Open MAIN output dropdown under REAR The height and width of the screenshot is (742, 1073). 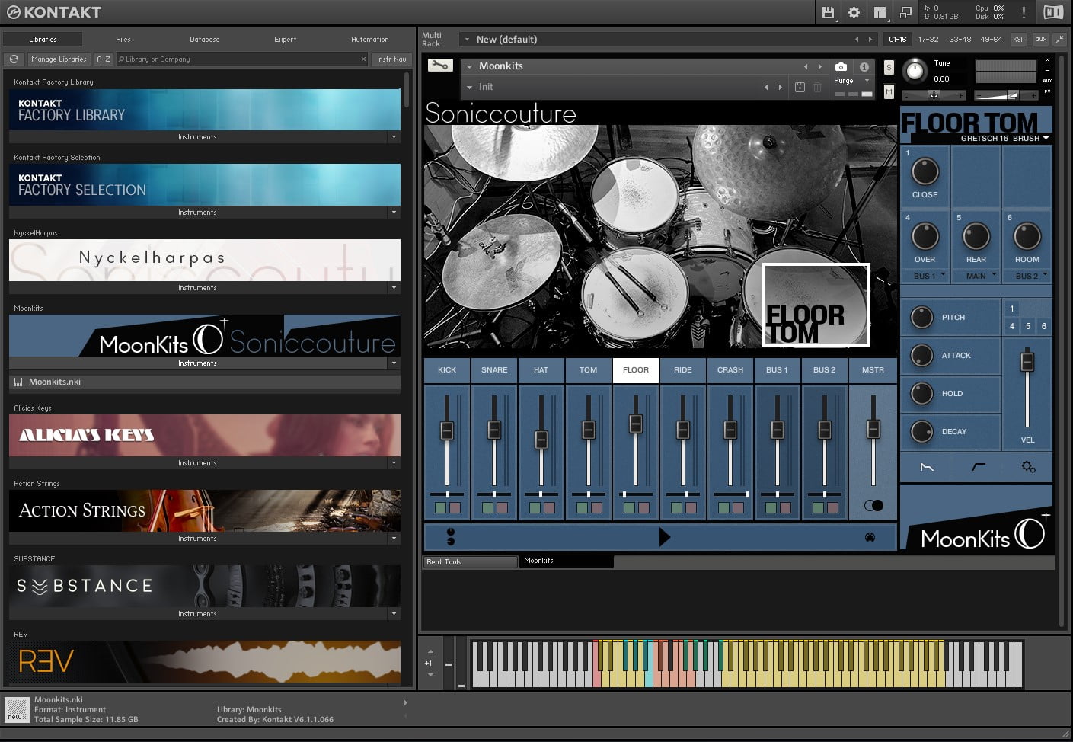pos(976,276)
